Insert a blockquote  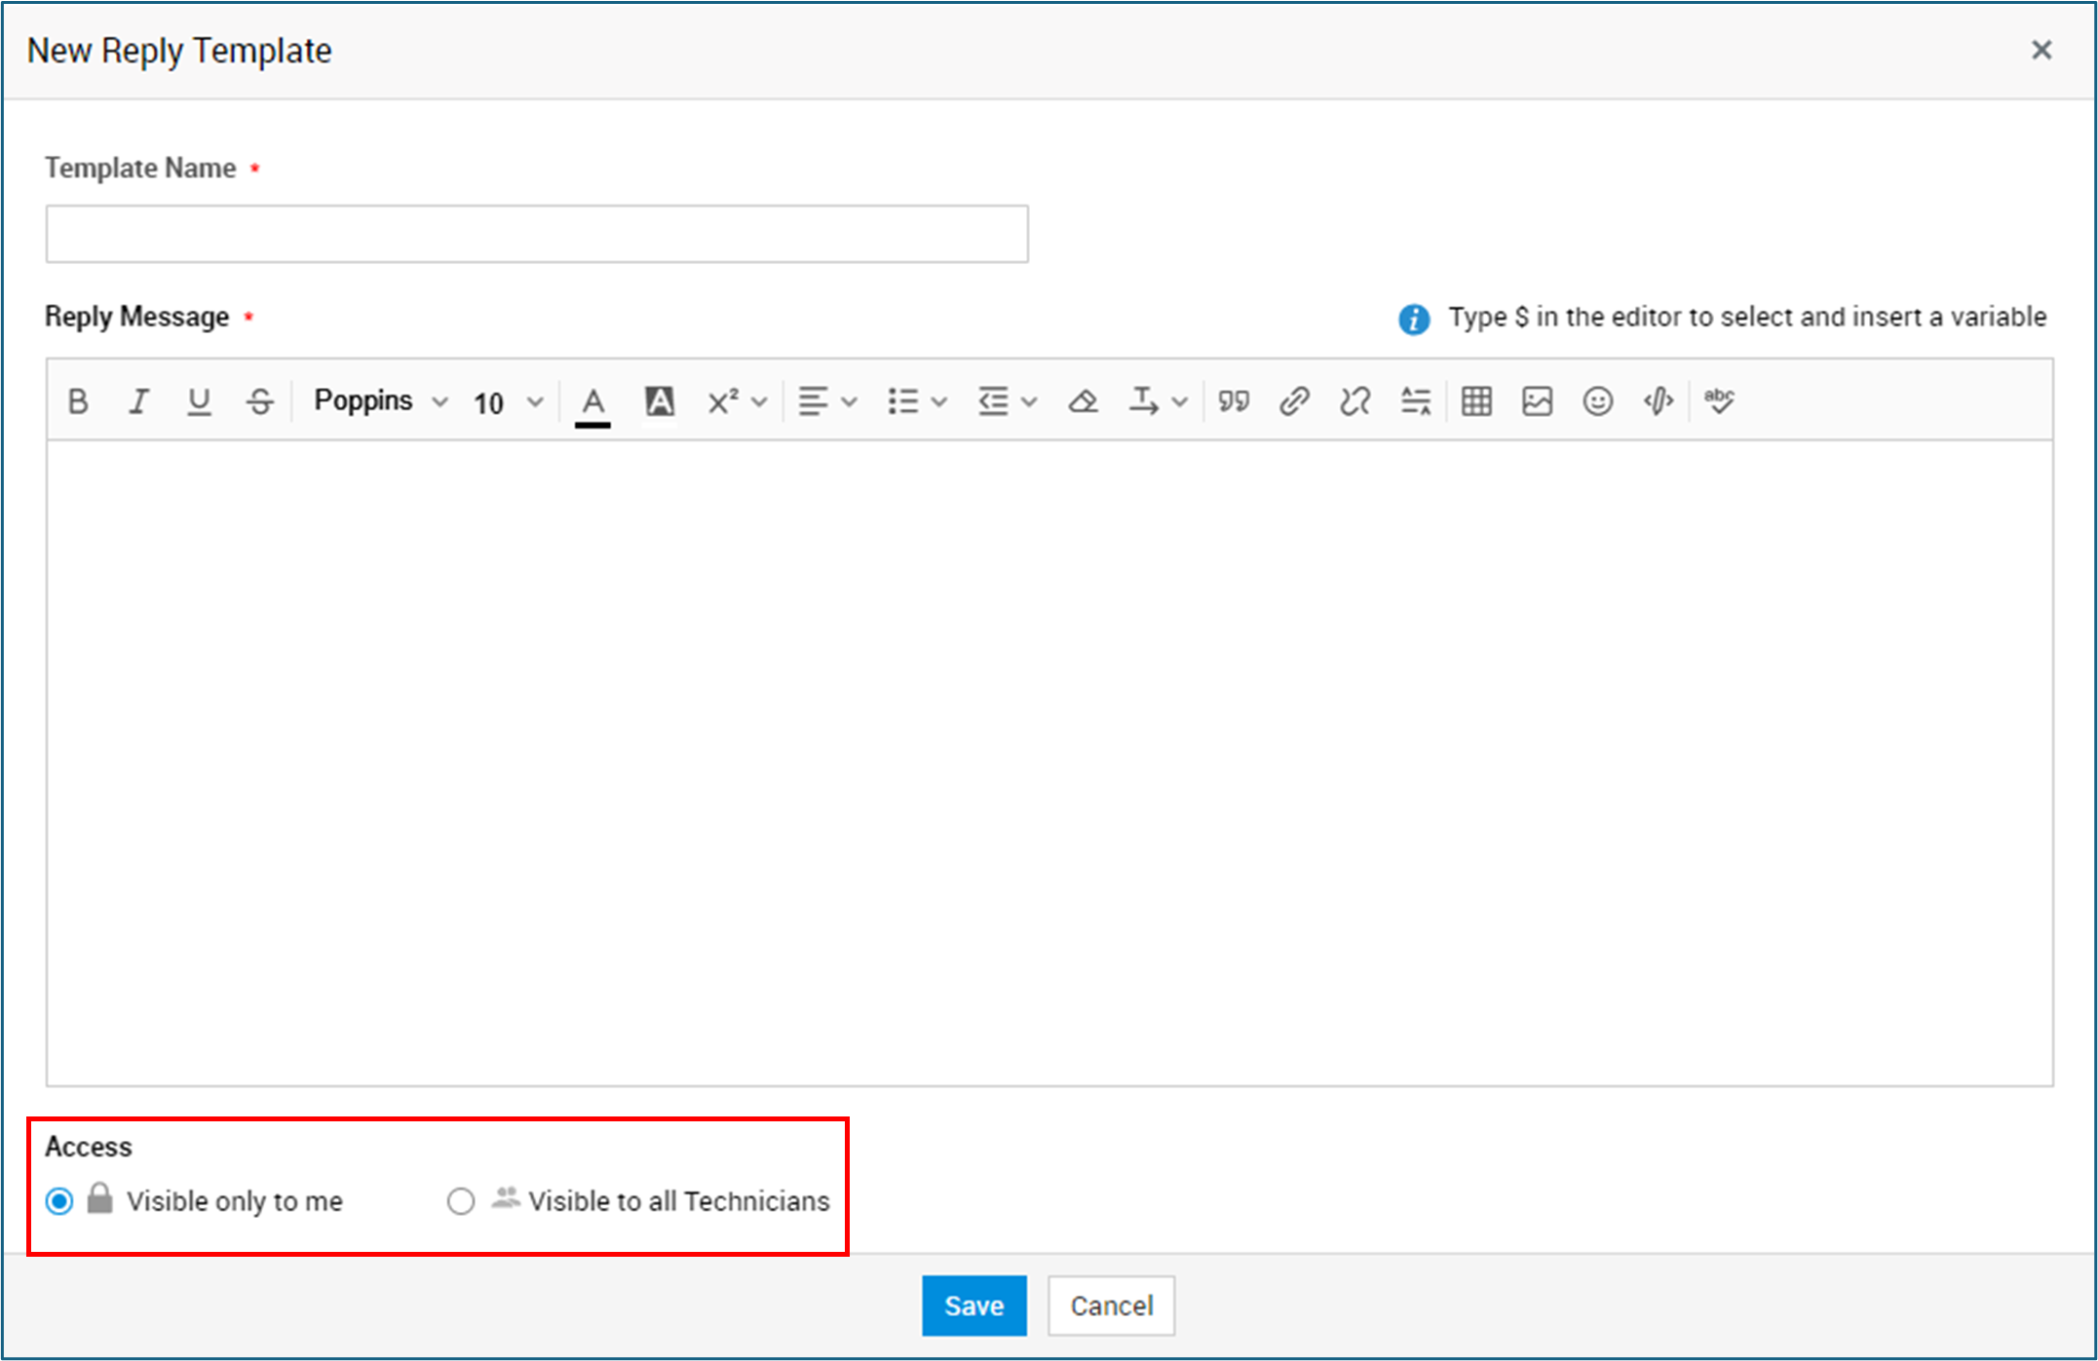[x=1234, y=401]
